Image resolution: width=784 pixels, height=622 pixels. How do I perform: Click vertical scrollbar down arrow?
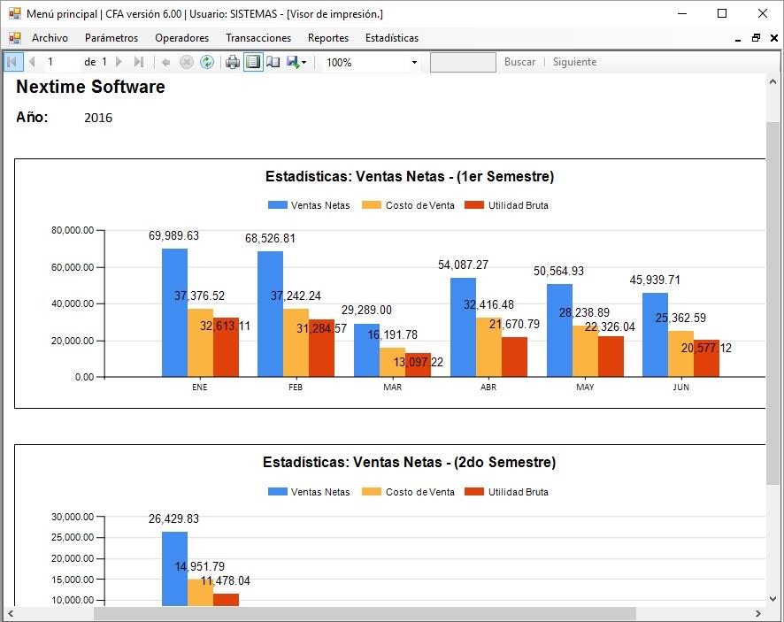pyautogui.click(x=772, y=598)
